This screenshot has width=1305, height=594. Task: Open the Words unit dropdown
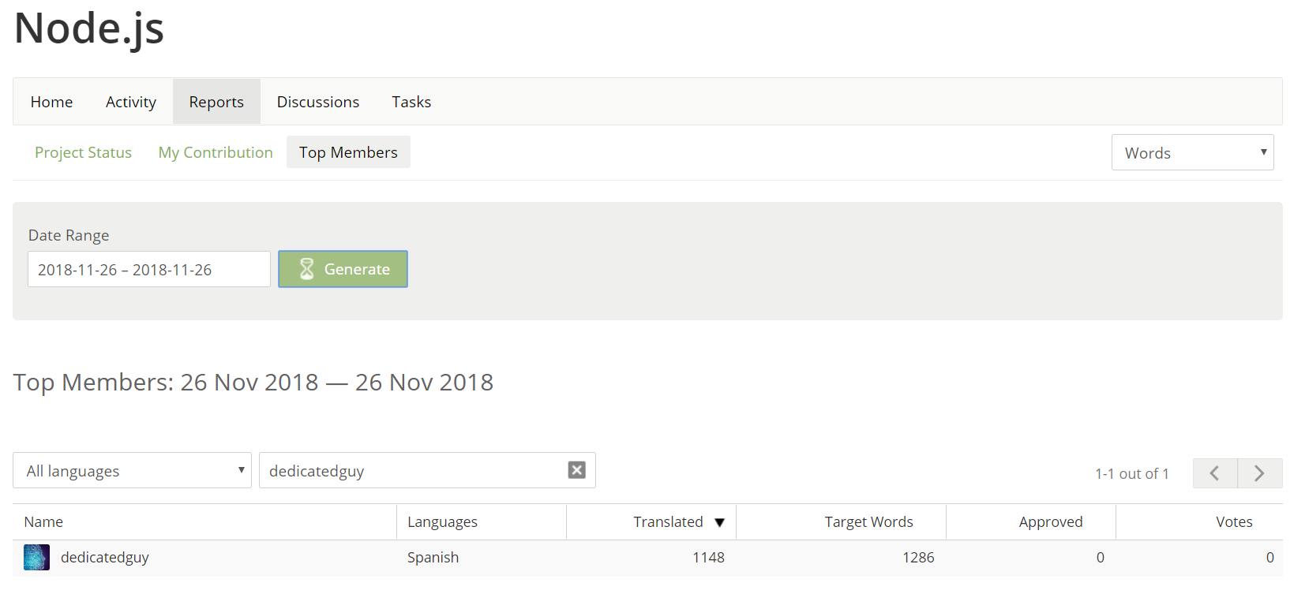pyautogui.click(x=1192, y=152)
